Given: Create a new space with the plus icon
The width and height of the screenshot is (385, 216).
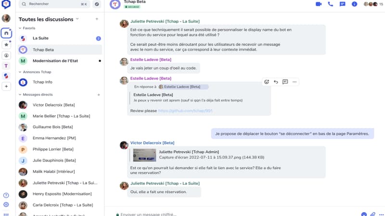Looking at the screenshot, I should pyautogui.click(x=6, y=86).
